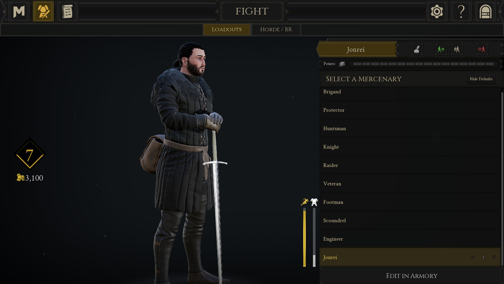Click the points progress bar

tap(423, 64)
